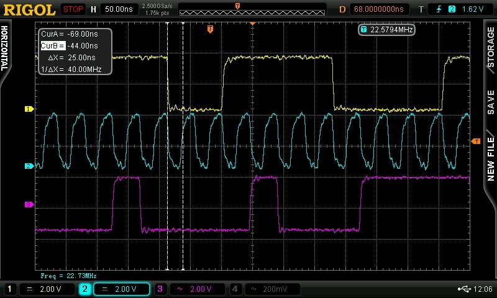
Task: Click channel 4 scale 200mV
Action: [x=272, y=289]
